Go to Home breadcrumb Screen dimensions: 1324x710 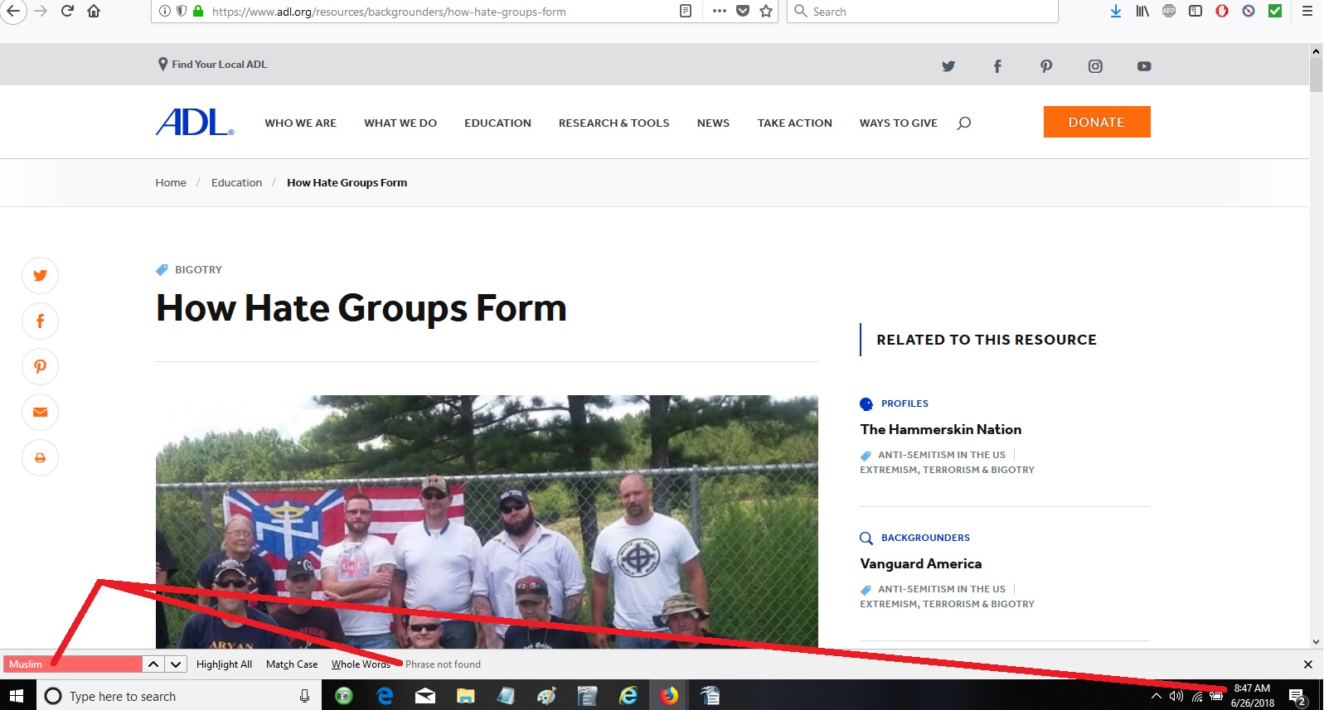(171, 182)
